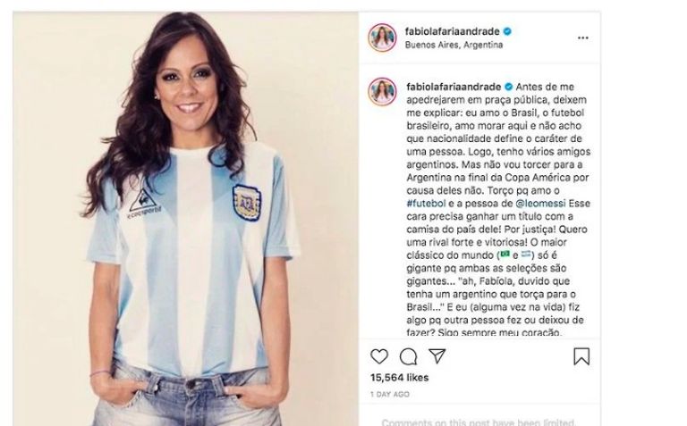This screenshot has height=426, width=687.
Task: Open Buenos Aires, Argentina location link
Action: (x=454, y=45)
